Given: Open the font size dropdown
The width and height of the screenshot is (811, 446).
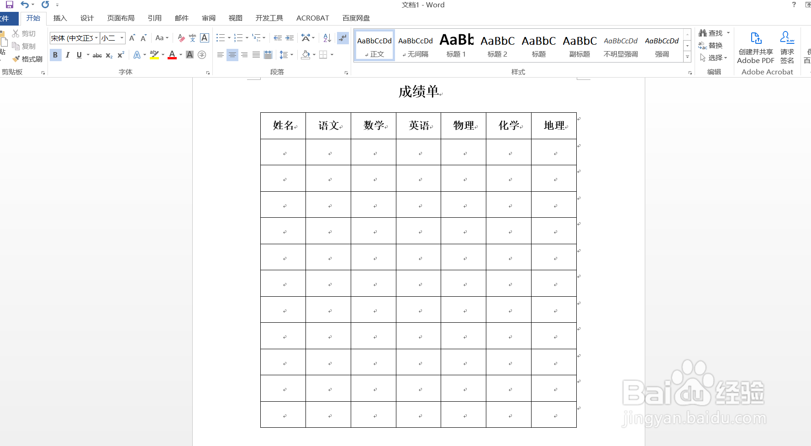Looking at the screenshot, I should coord(122,38).
